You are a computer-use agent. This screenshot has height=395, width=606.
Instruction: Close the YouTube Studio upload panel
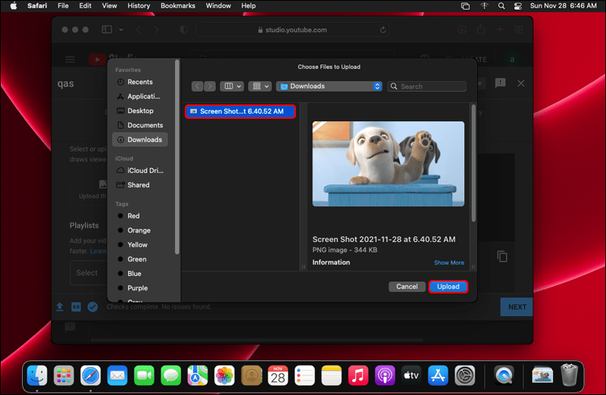coord(521,83)
